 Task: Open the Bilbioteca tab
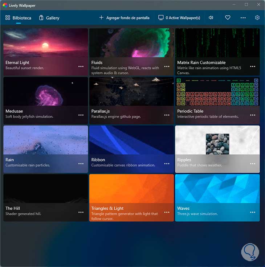tap(18, 18)
